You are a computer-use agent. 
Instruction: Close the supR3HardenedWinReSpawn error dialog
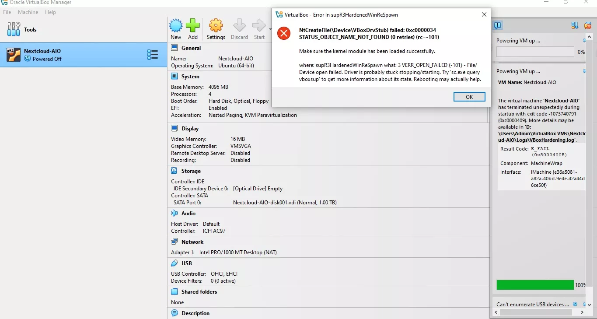pyautogui.click(x=484, y=14)
